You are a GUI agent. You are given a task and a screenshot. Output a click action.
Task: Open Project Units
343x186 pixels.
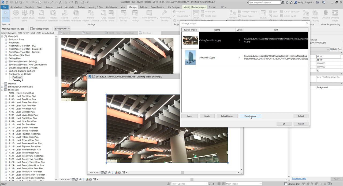coord(111,15)
